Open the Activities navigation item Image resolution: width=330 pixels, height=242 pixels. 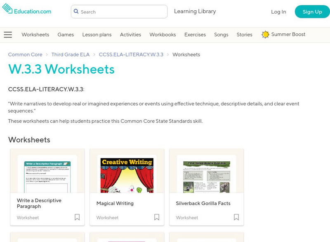coord(130,35)
